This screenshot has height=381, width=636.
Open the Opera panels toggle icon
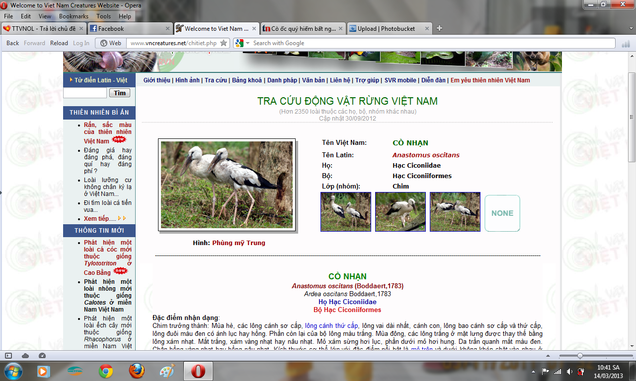(x=8, y=356)
